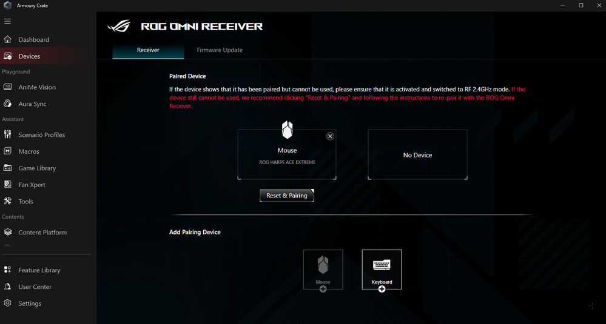Open User Center from the sidebar

49,286
